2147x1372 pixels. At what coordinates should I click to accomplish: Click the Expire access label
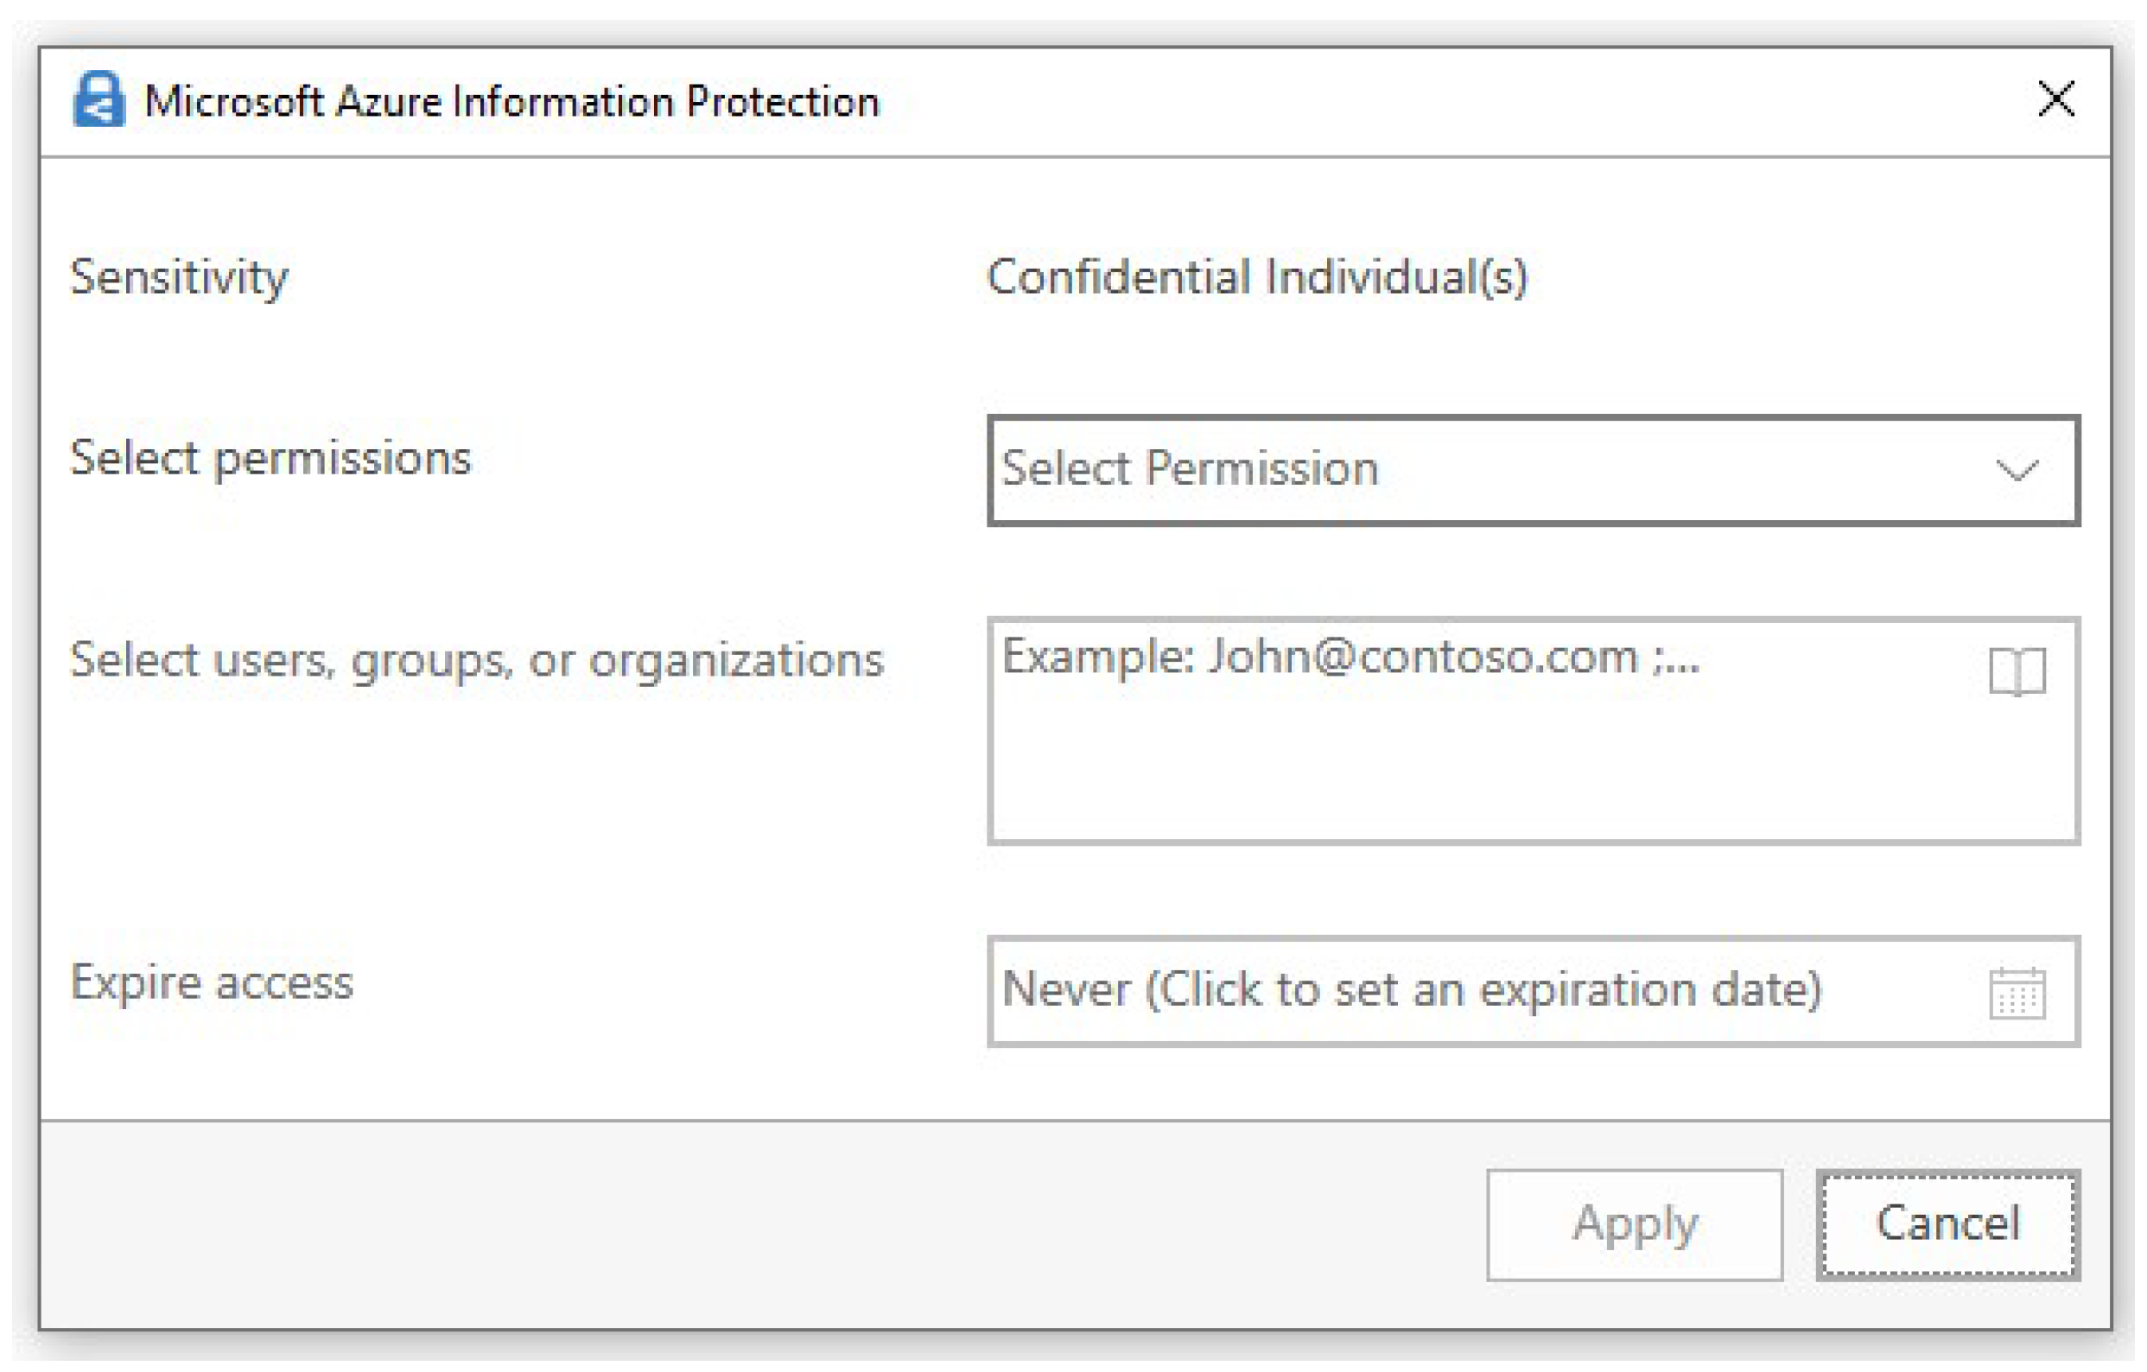[213, 982]
